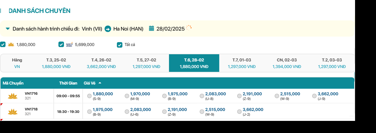The width and height of the screenshot is (376, 133).
Task: Click Vietnam Airlines lotus logo for VN1718
Action: [13, 112]
